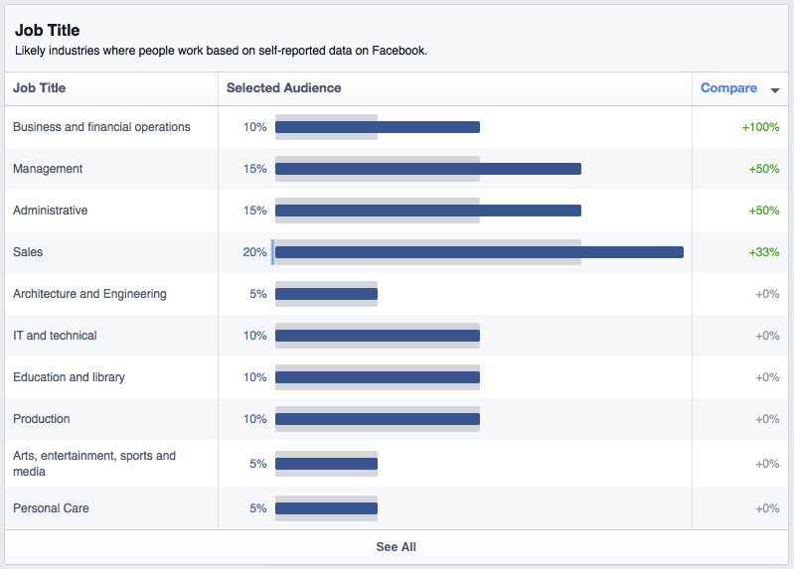794x569 pixels.
Task: Click the Management 15% audience bar
Action: pyautogui.click(x=427, y=169)
